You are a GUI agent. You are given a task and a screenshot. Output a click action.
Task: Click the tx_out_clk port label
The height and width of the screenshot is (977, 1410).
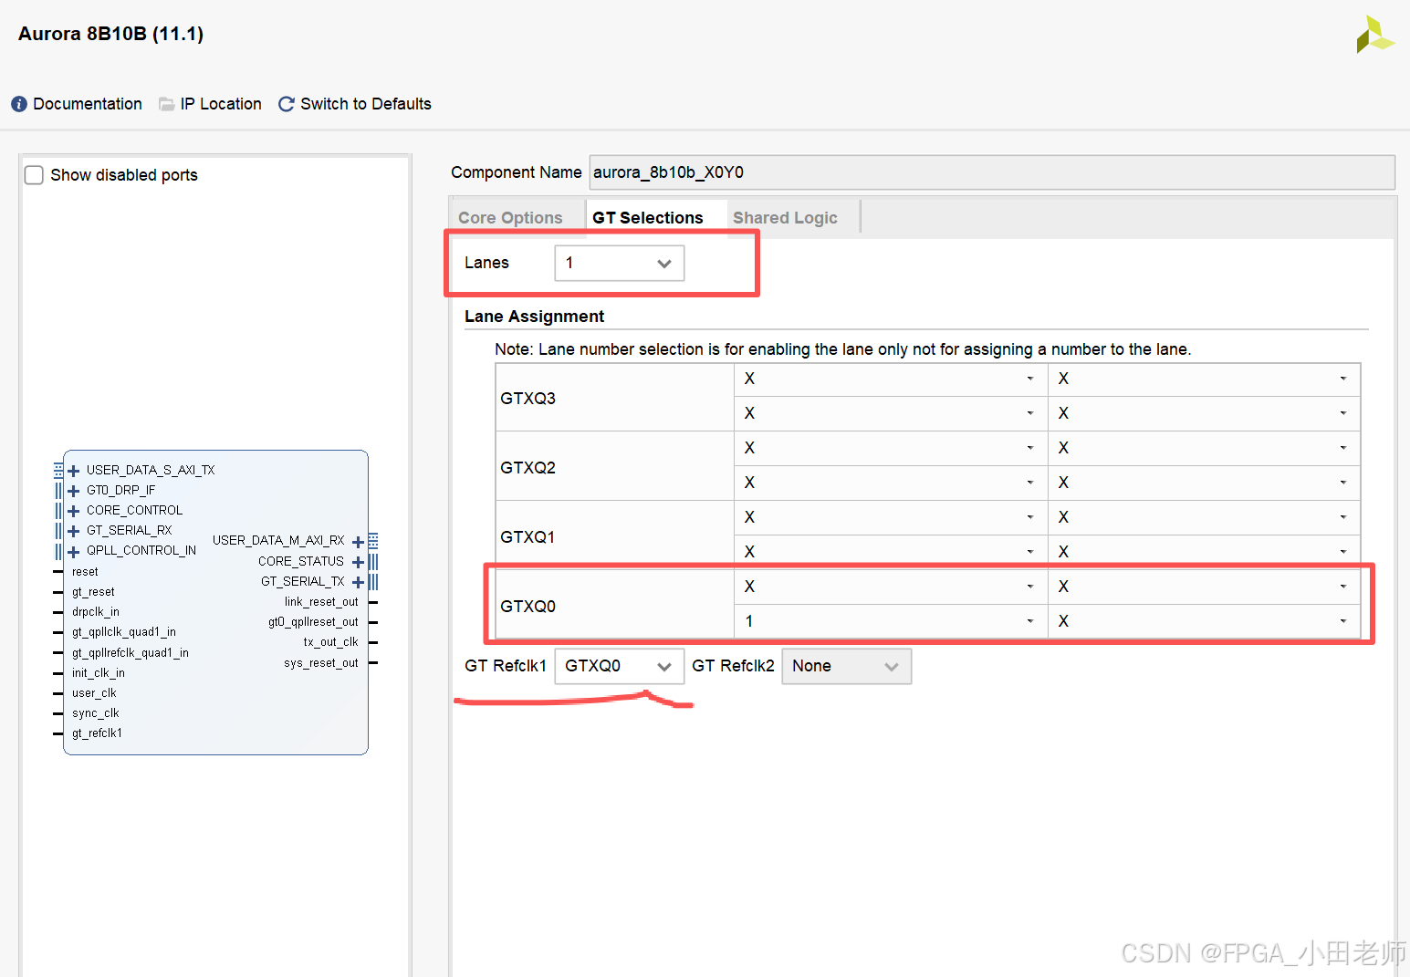click(330, 642)
